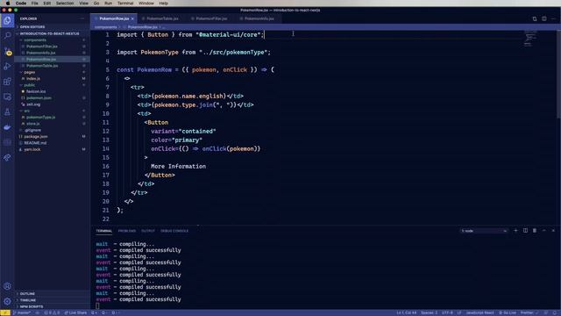Open the Accounts icon in activity bar
The image size is (561, 316).
(7, 286)
